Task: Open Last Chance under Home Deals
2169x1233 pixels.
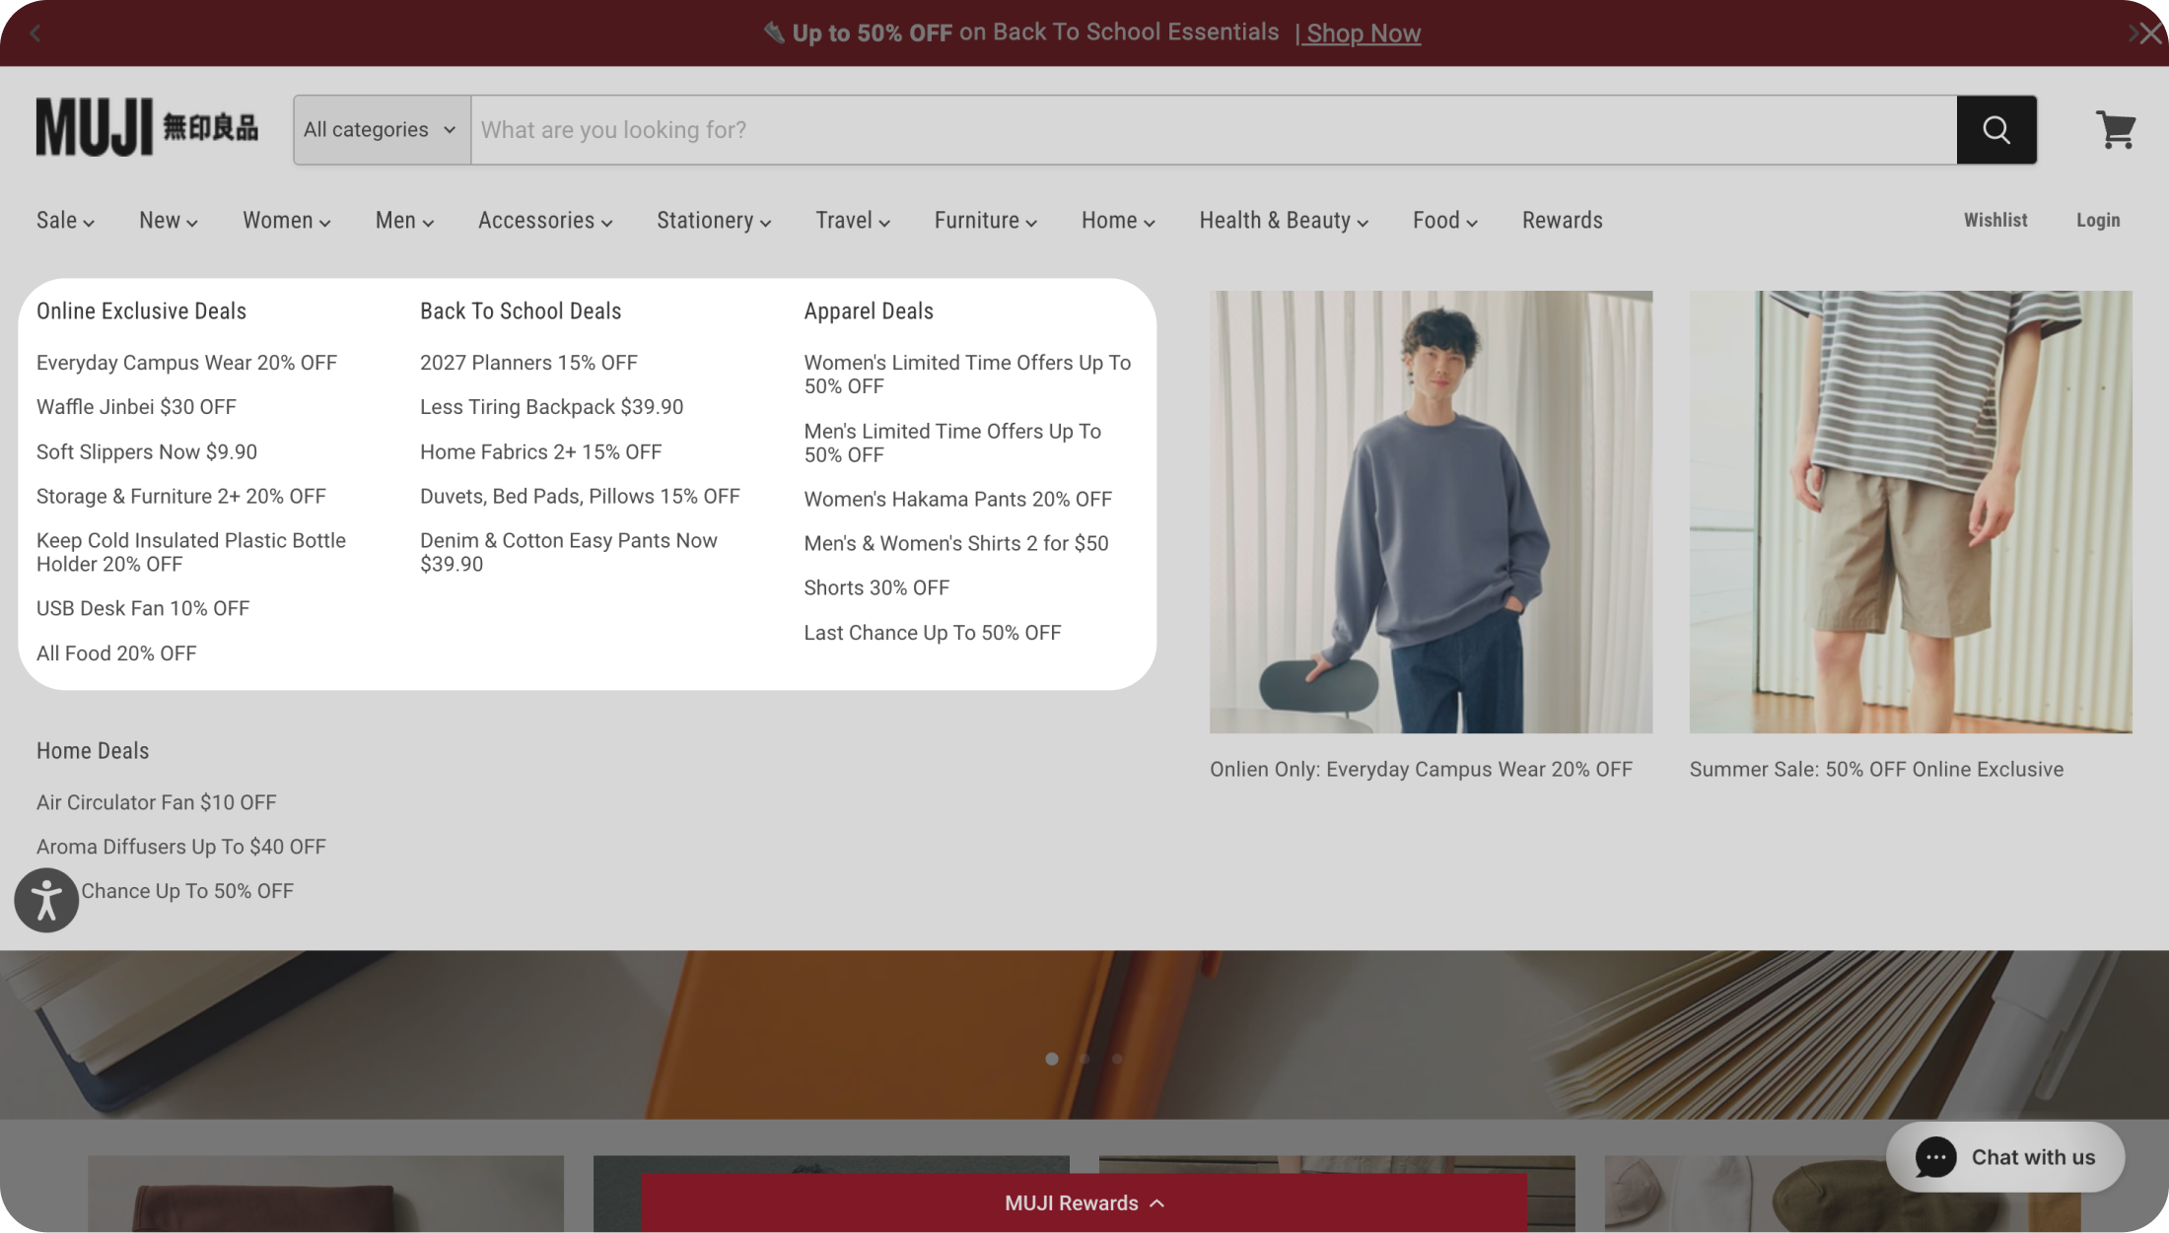Action: (187, 891)
